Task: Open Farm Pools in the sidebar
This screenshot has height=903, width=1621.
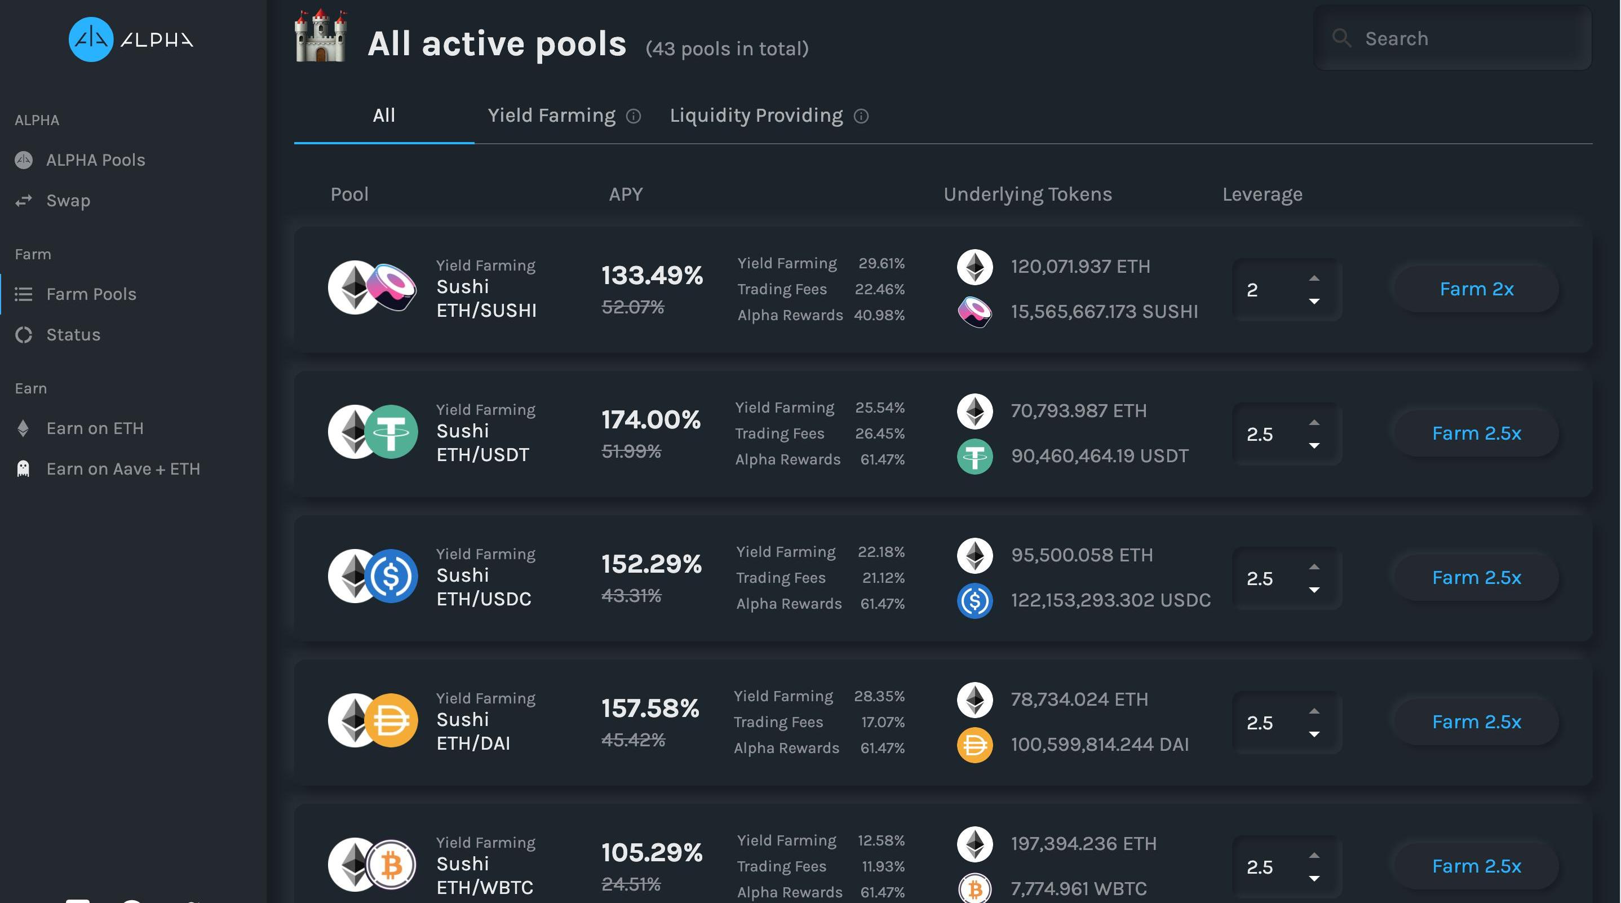Action: tap(91, 294)
